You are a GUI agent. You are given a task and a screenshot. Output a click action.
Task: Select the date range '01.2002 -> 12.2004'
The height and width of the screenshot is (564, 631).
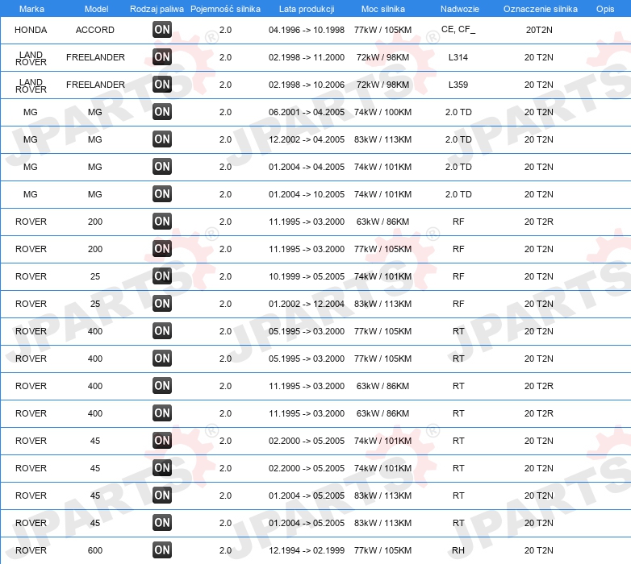[307, 304]
